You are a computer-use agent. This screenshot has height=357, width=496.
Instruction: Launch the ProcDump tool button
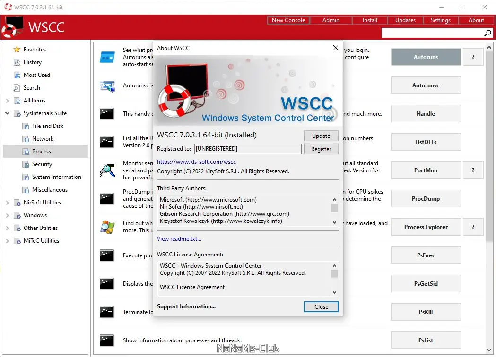click(426, 199)
